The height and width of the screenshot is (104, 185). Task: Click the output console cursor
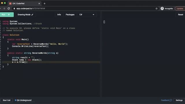104,22
